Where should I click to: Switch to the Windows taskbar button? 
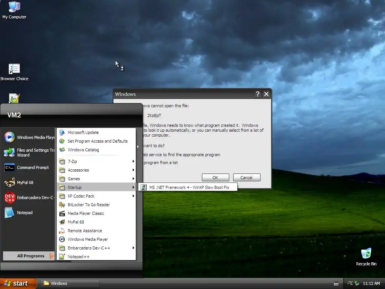pyautogui.click(x=70, y=283)
